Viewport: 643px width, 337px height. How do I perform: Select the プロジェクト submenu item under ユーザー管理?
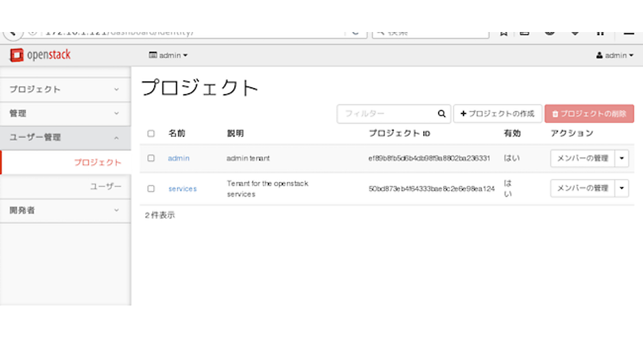click(98, 163)
